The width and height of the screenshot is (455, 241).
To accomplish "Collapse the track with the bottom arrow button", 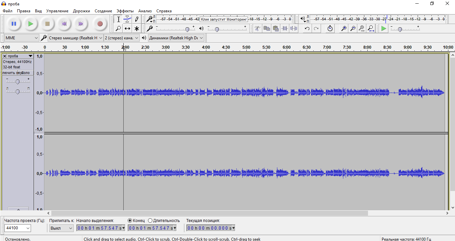I will click(18, 209).
